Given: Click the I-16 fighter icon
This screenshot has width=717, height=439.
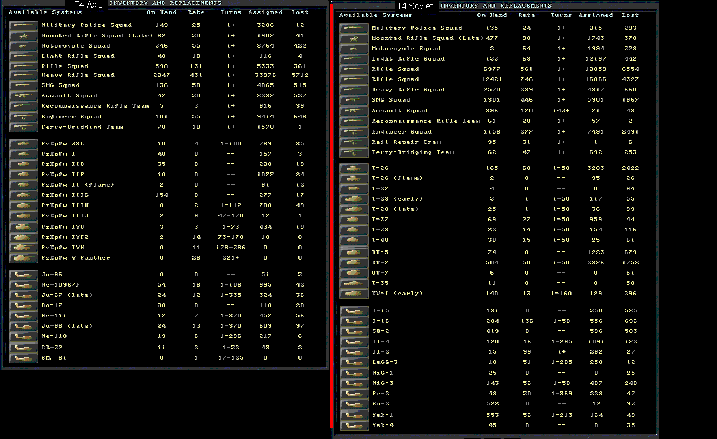Looking at the screenshot, I should click(354, 321).
